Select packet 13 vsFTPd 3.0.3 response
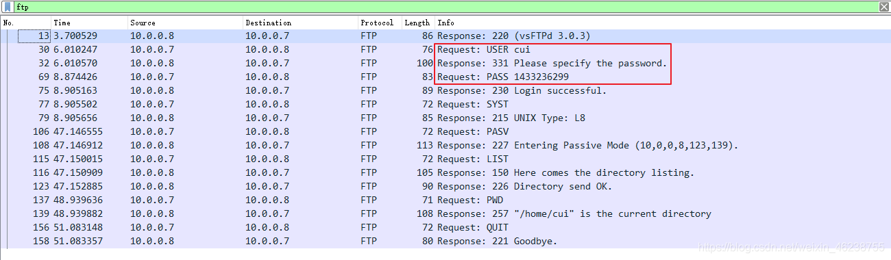This screenshot has height=260, width=891. pos(445,36)
